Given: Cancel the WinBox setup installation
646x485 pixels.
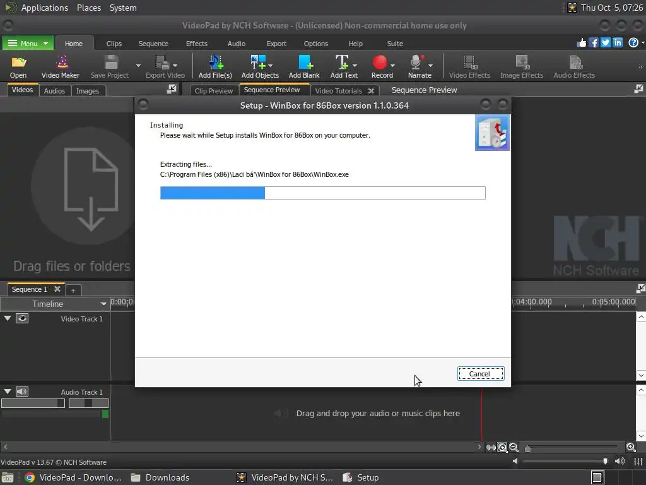Looking at the screenshot, I should click(x=480, y=374).
